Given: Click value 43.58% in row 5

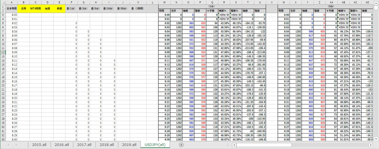Looking at the screenshot, I should point(225,23).
